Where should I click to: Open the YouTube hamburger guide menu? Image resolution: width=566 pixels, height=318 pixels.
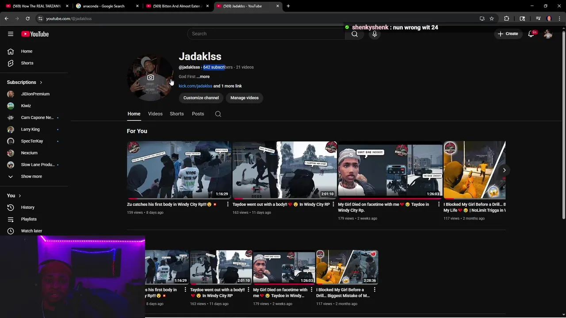pyautogui.click(x=11, y=34)
